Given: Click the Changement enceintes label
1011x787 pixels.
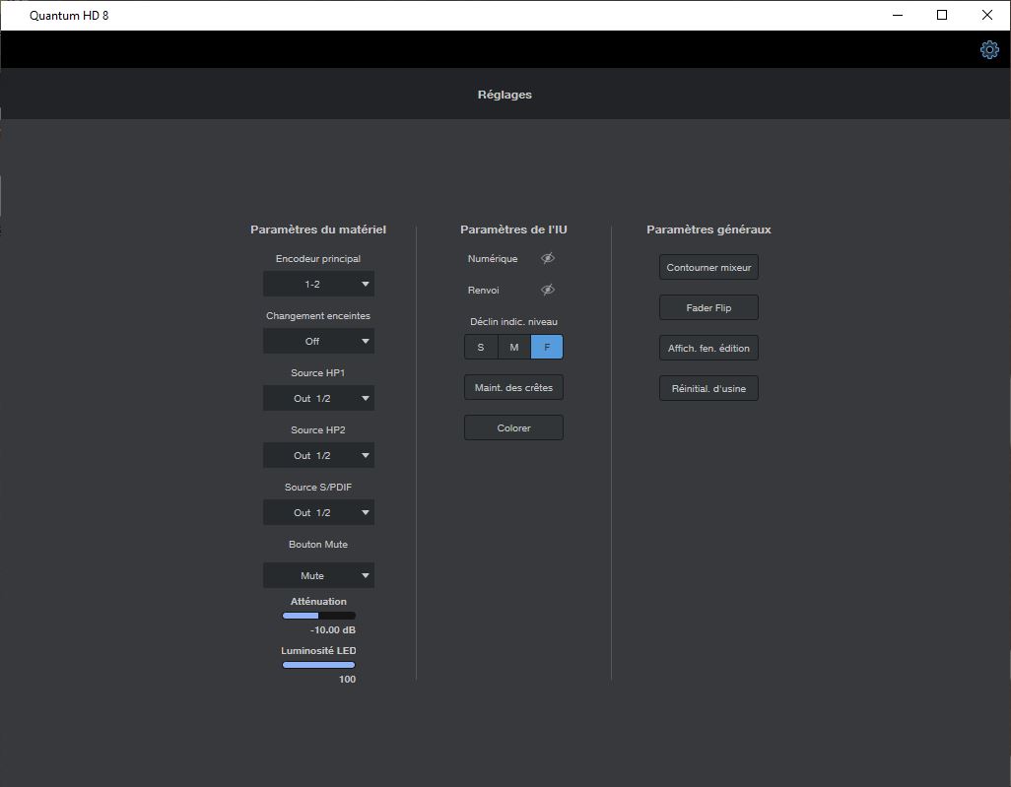Looking at the screenshot, I should pyautogui.click(x=318, y=316).
